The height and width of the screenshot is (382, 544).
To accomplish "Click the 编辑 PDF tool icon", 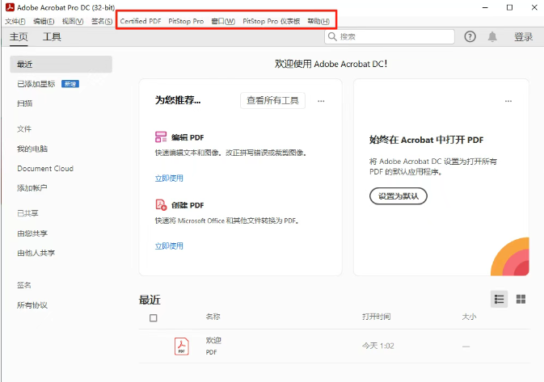I will pyautogui.click(x=161, y=138).
